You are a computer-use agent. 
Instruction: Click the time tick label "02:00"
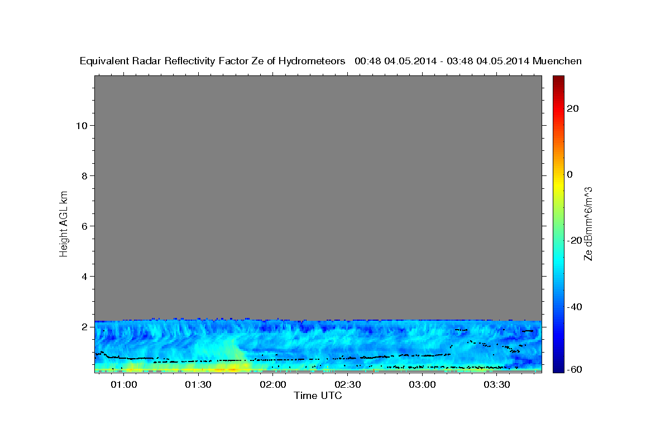273,384
